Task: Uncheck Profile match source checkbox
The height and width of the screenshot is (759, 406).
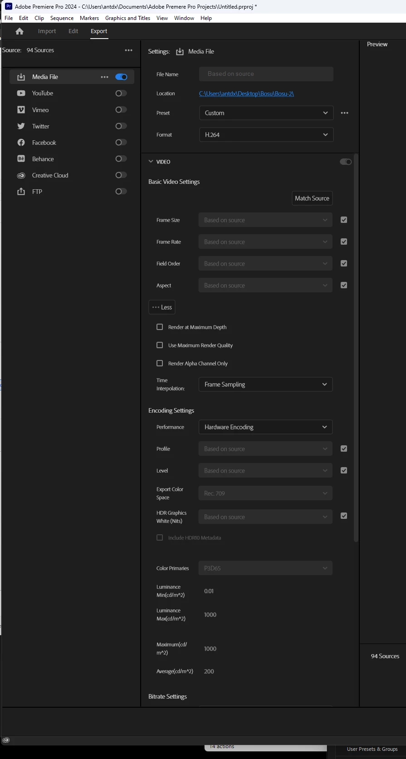Action: [344, 449]
